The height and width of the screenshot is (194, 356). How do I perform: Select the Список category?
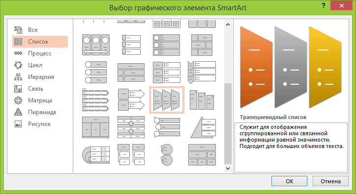(40, 42)
